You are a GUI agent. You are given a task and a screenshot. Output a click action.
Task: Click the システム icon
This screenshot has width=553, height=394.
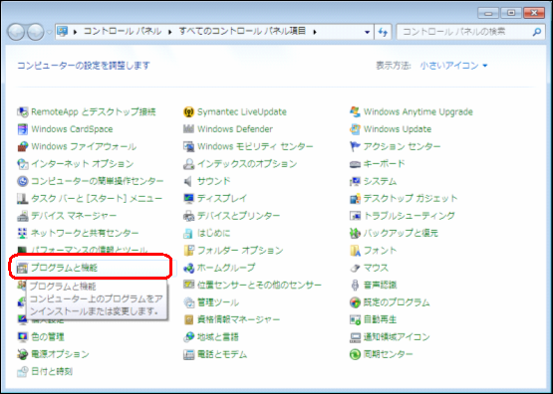pos(355,181)
